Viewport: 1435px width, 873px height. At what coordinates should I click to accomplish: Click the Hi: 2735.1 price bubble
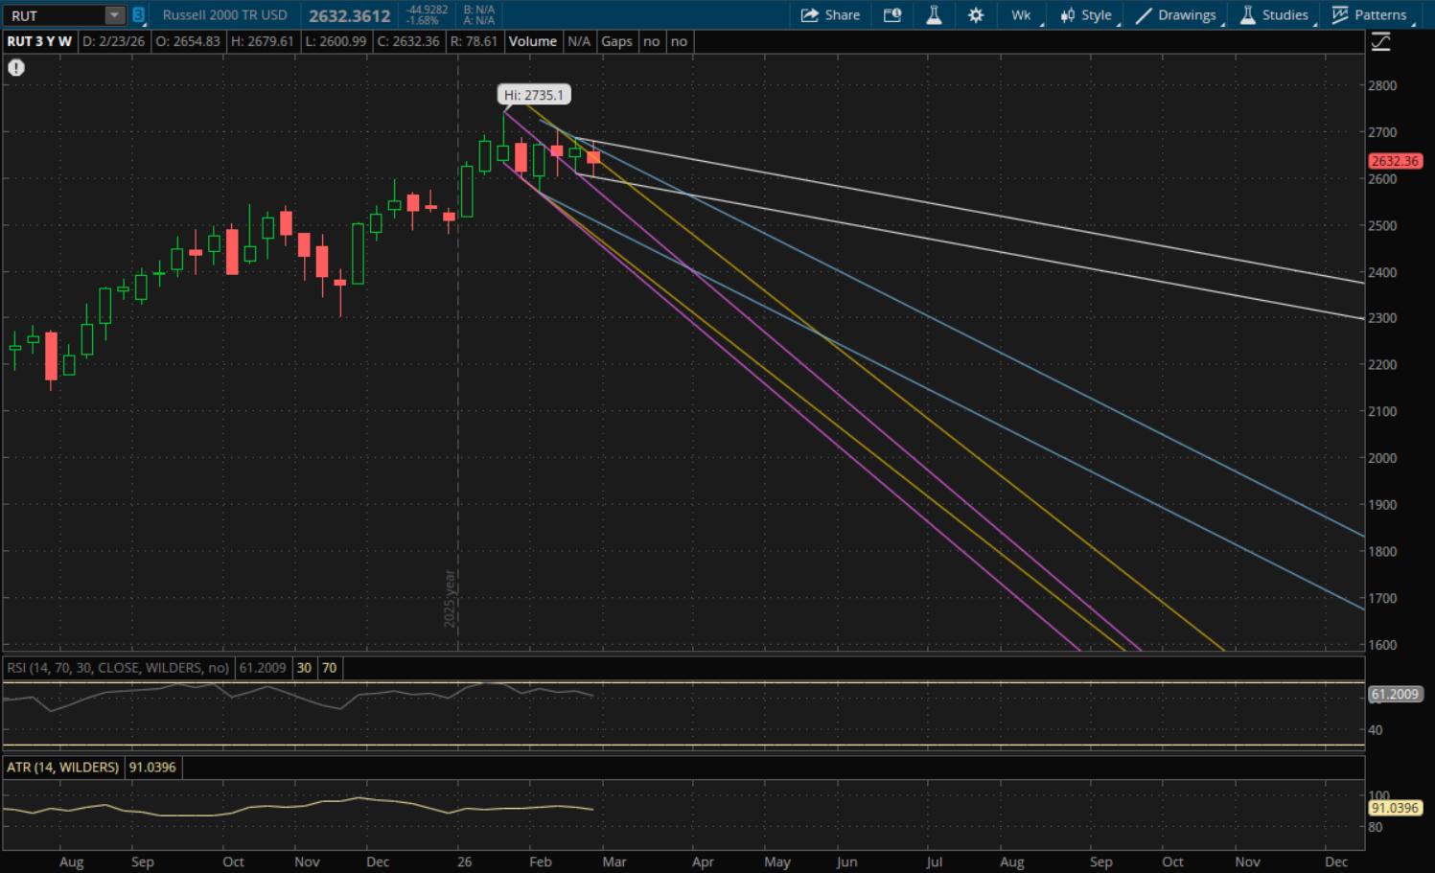pyautogui.click(x=534, y=95)
